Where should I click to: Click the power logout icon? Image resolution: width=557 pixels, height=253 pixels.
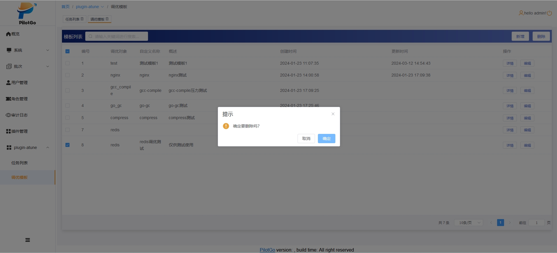[x=549, y=13]
